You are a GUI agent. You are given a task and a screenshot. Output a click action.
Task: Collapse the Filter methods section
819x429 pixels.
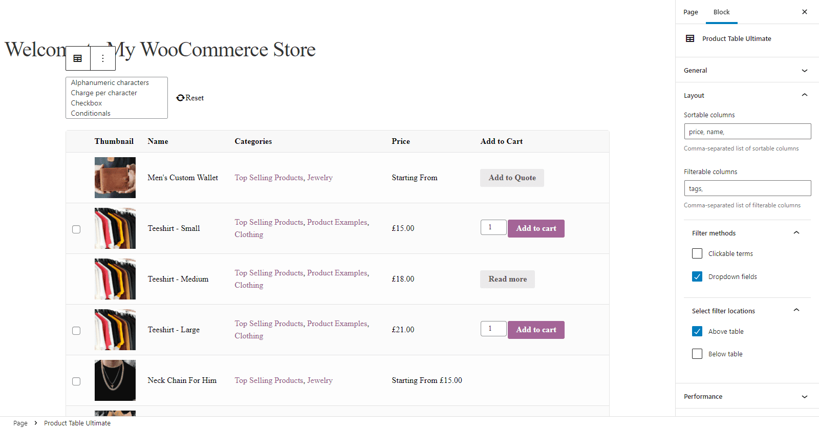click(x=747, y=233)
